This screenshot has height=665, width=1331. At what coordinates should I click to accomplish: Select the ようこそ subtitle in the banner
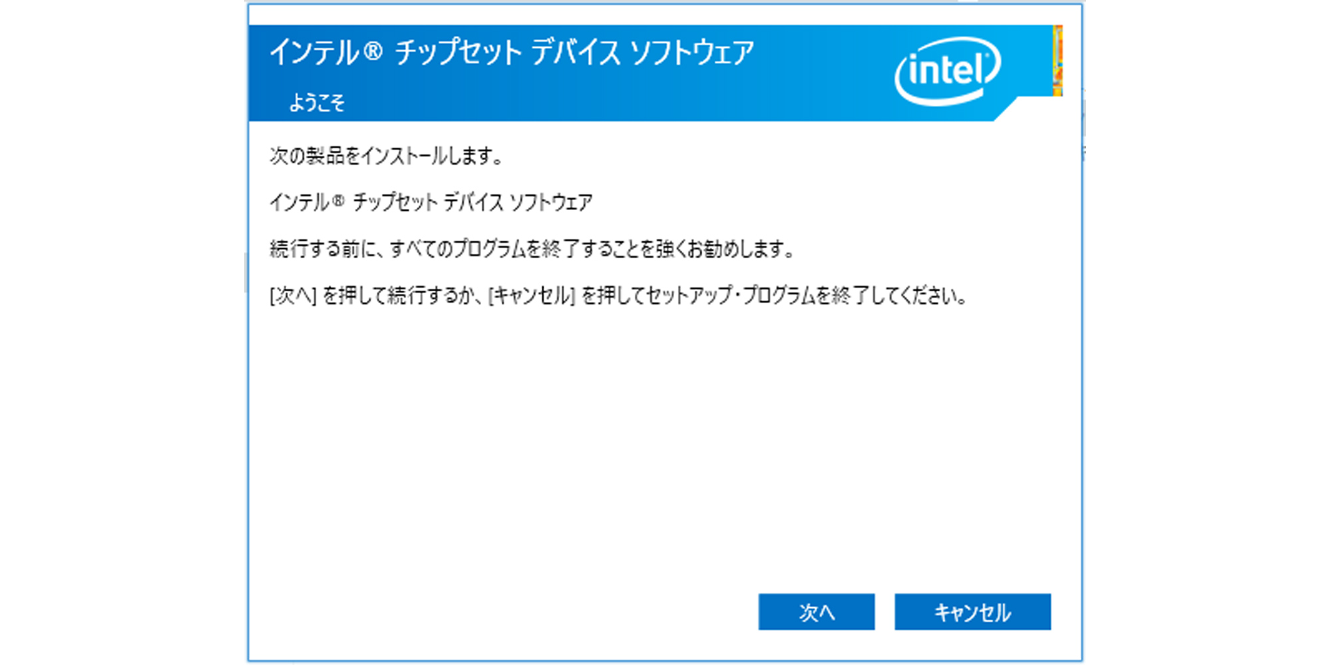(x=317, y=102)
